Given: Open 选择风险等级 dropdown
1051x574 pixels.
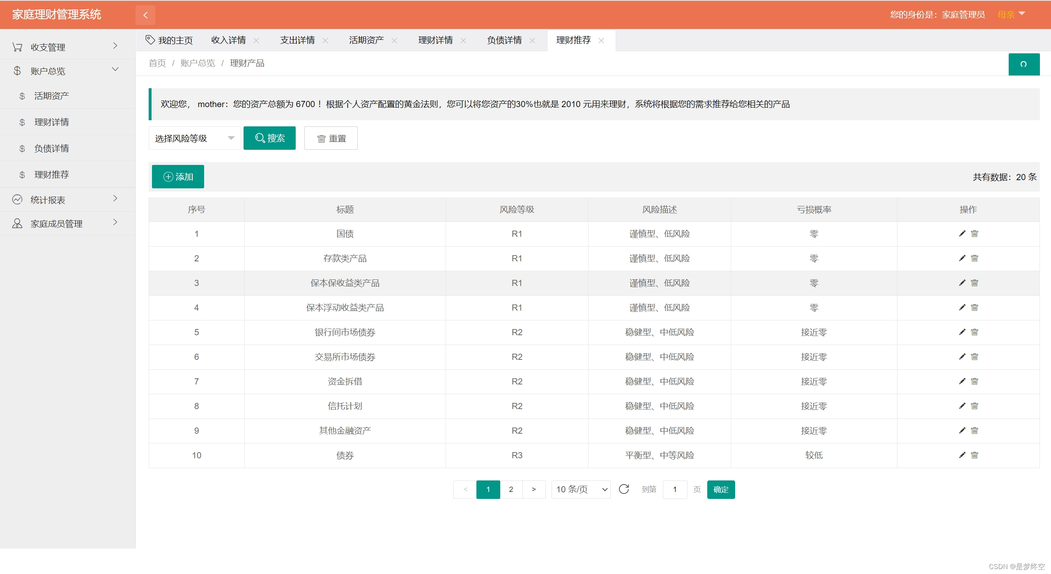Looking at the screenshot, I should (x=194, y=138).
